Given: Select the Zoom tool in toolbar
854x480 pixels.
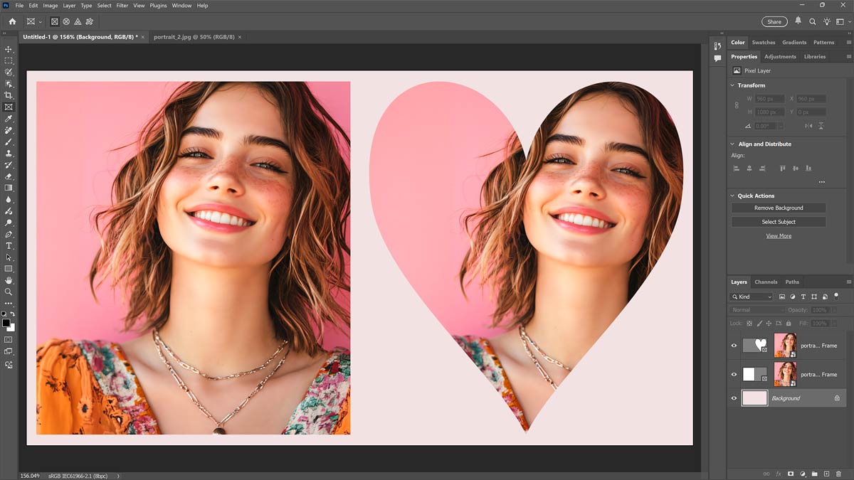Looking at the screenshot, I should [x=9, y=292].
